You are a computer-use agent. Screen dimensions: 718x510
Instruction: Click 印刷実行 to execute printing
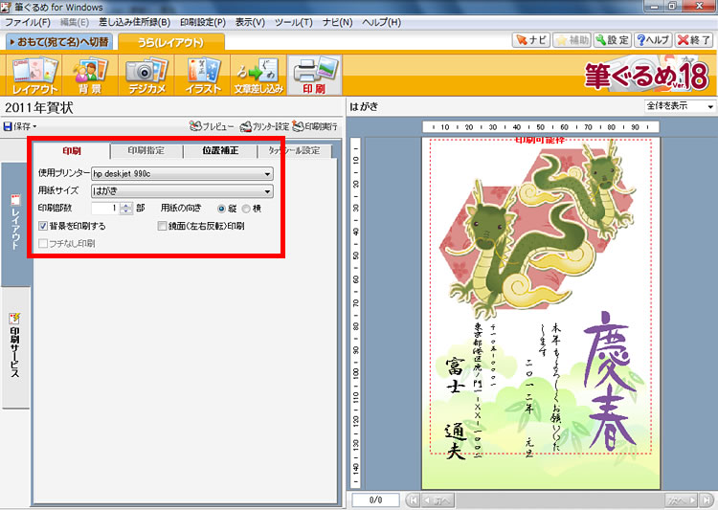coord(315,126)
